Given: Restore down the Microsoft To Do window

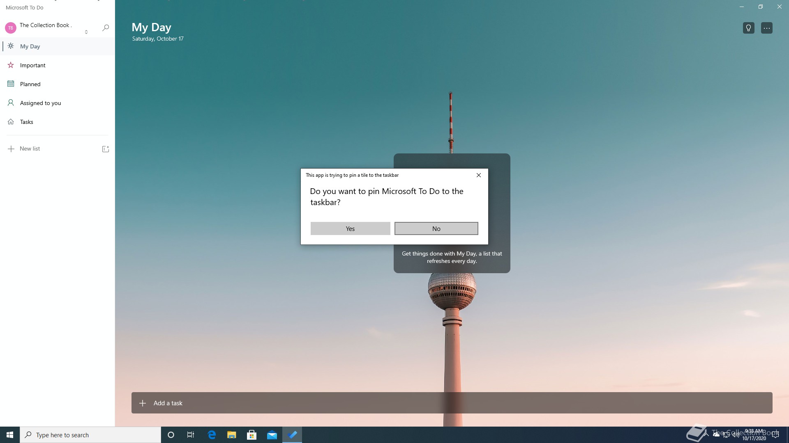Looking at the screenshot, I should [x=761, y=7].
